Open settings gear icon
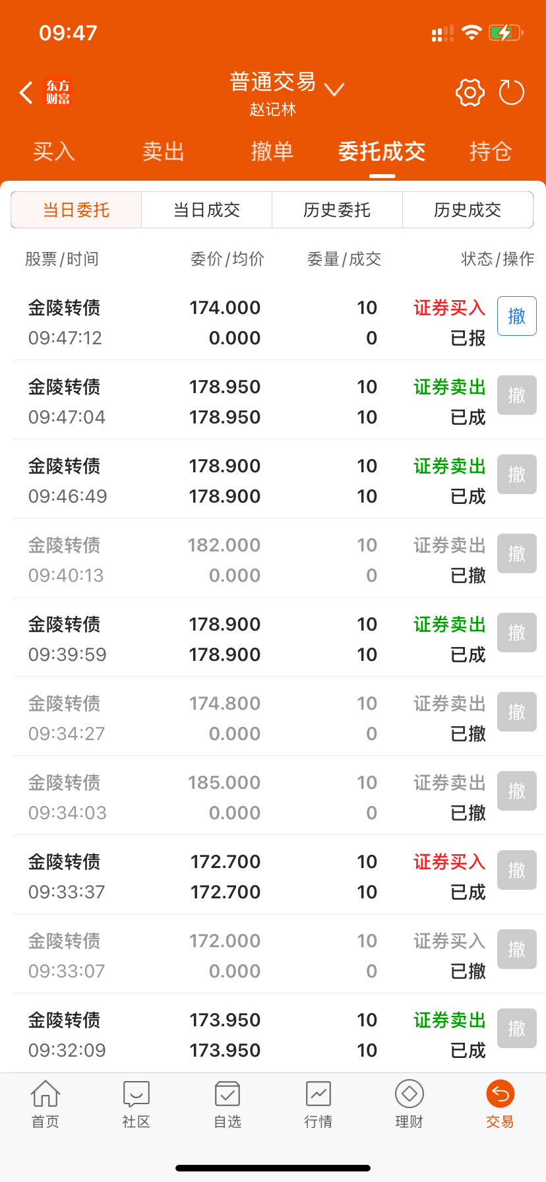The width and height of the screenshot is (546, 1182). (470, 93)
